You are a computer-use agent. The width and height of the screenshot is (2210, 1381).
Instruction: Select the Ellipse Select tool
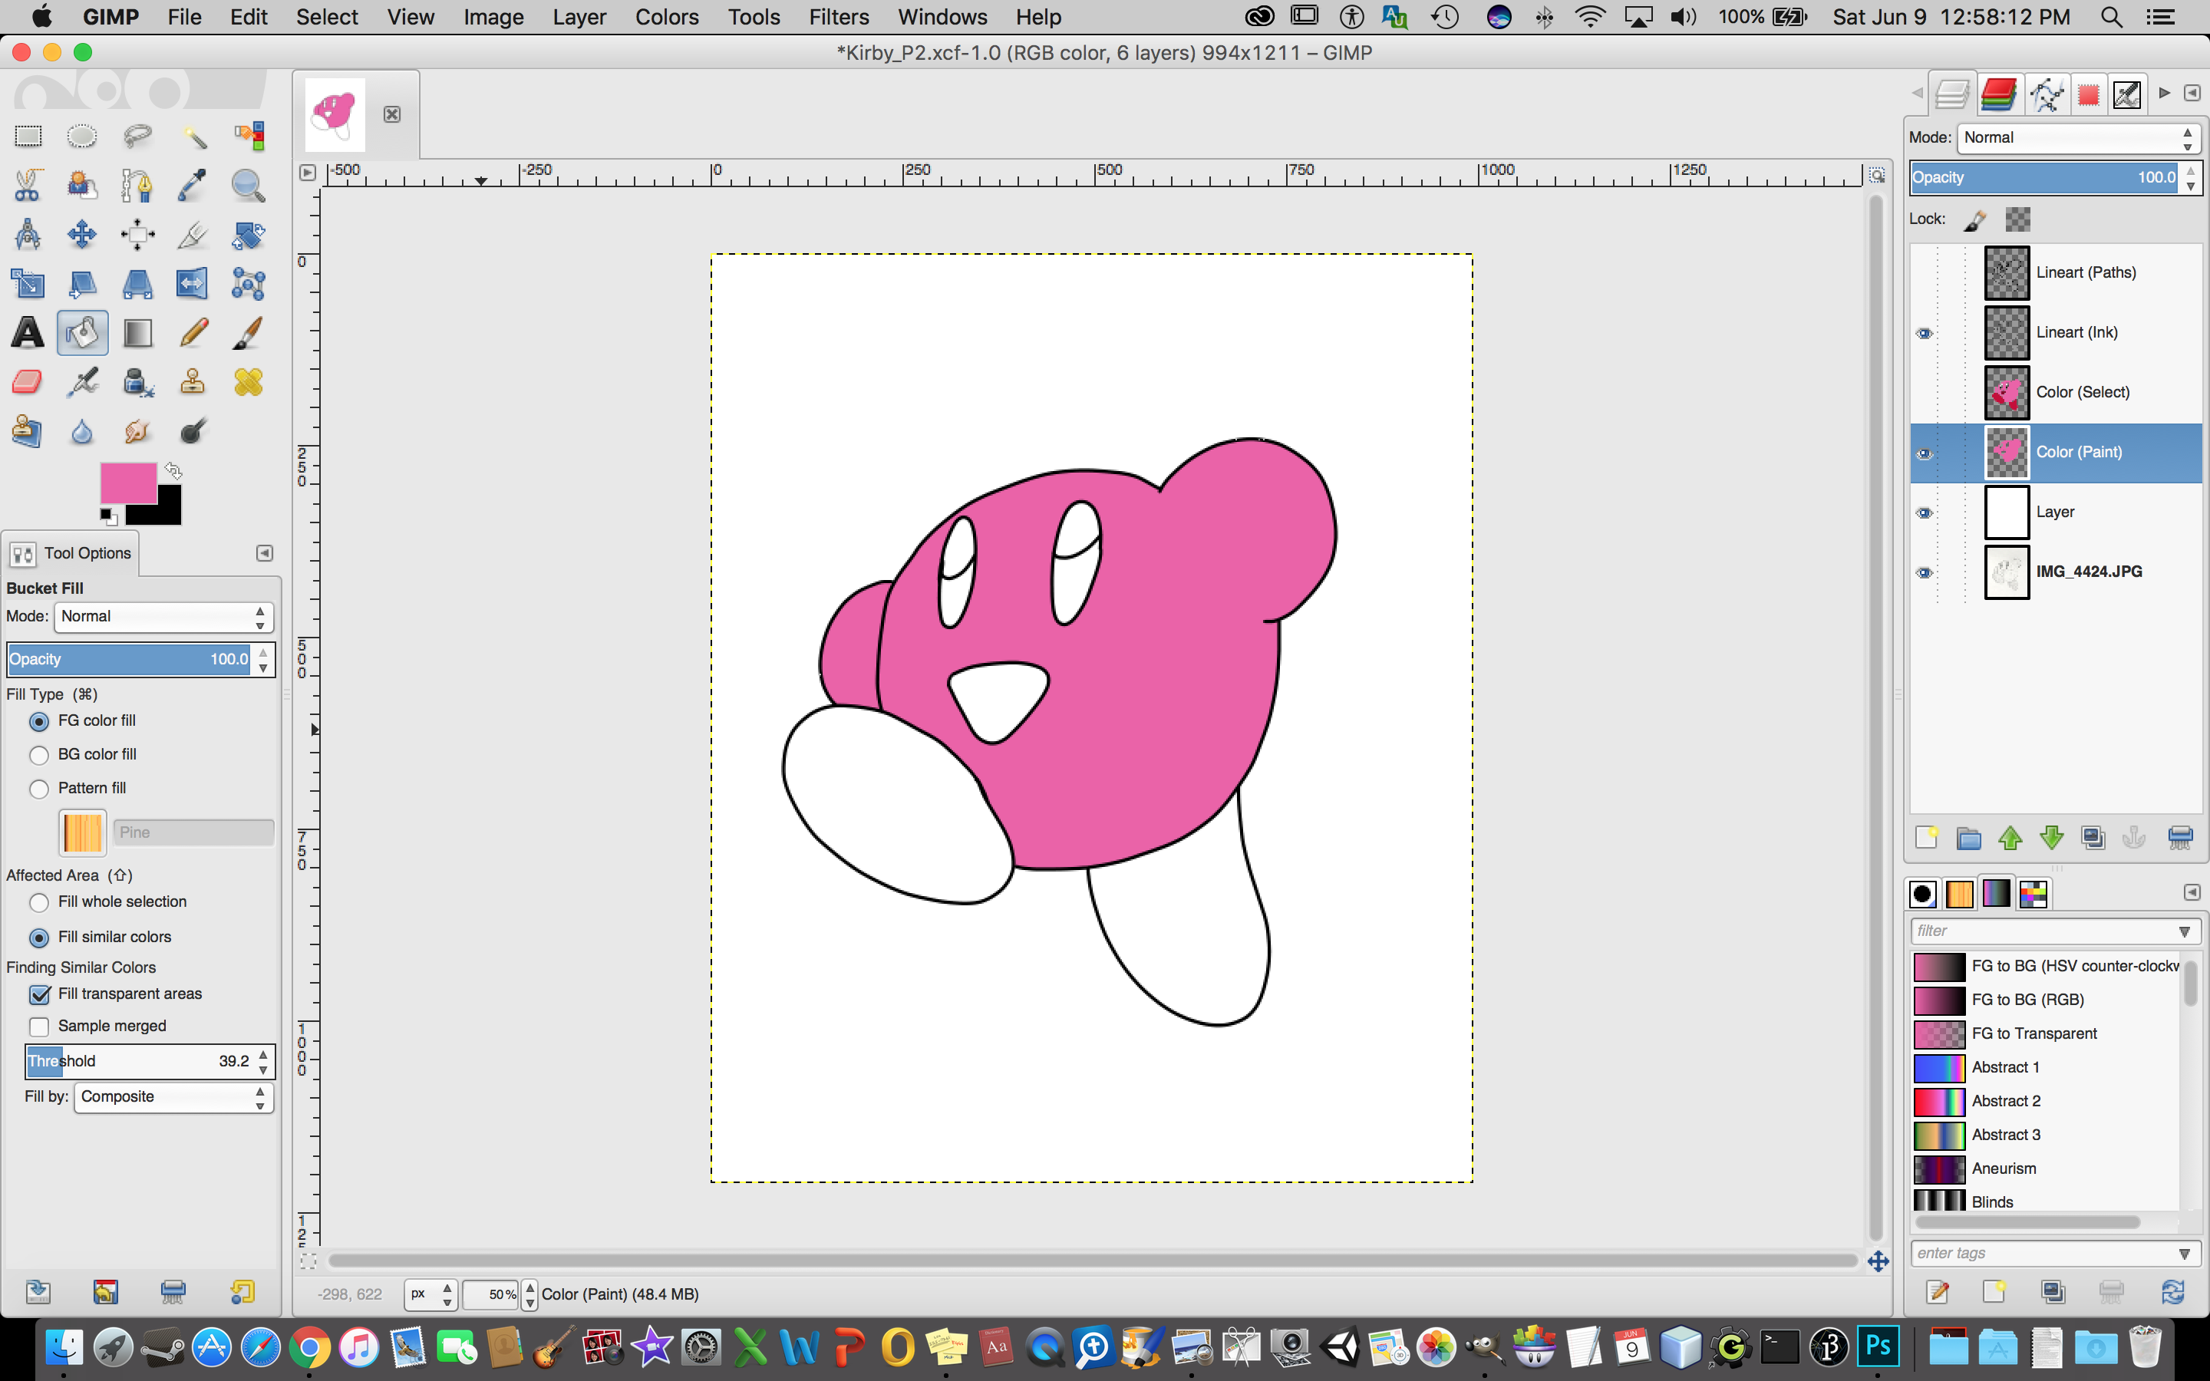pos(82,136)
